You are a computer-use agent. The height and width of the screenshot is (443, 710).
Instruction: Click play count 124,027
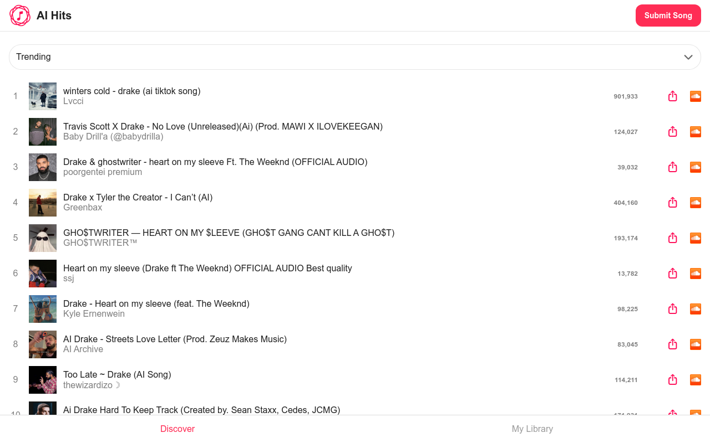pos(626,132)
